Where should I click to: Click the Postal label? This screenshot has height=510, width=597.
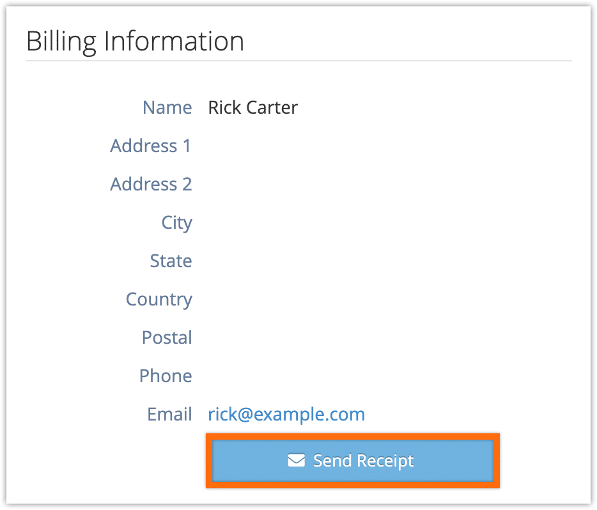(167, 337)
